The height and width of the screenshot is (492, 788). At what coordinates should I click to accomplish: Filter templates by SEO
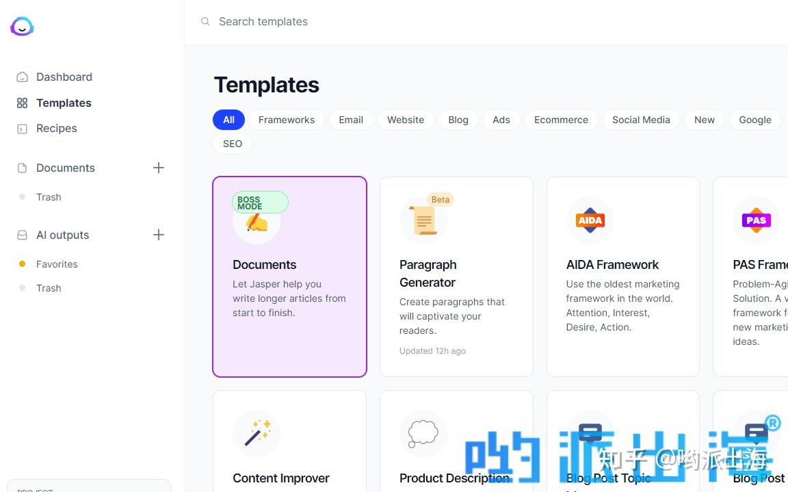232,144
